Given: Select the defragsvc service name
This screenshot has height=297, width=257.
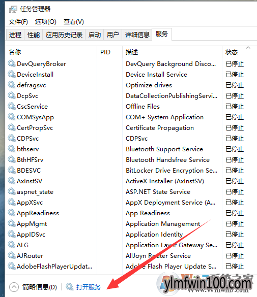Looking at the screenshot, I should pyautogui.click(x=32, y=85).
